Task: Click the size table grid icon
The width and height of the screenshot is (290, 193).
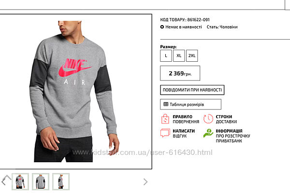Action: coord(166,104)
